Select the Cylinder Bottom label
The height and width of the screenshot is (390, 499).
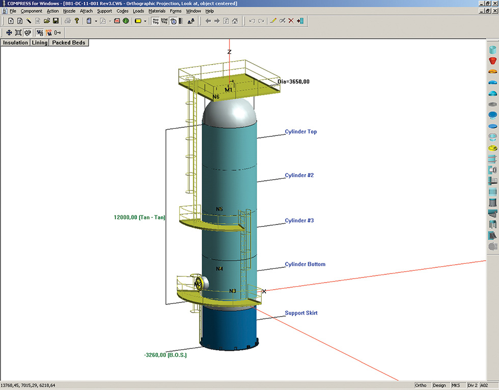point(305,264)
